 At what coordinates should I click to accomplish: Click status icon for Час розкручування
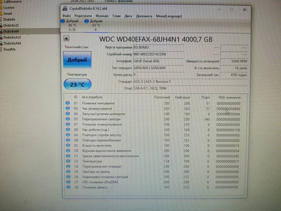pyautogui.click(x=68, y=108)
